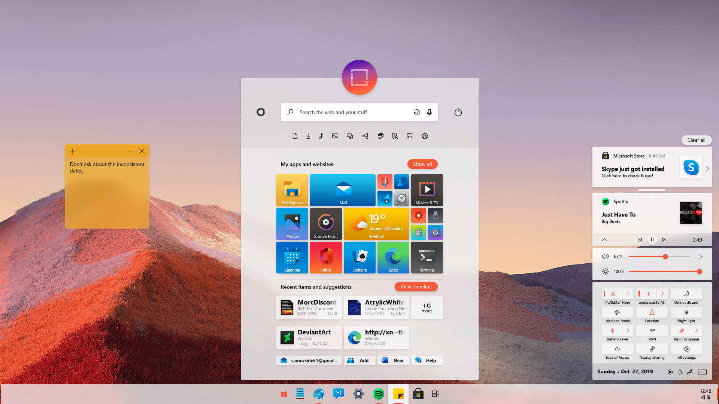Image resolution: width=719 pixels, height=404 pixels.
Task: Open Documents section in the start menu
Action: (x=295, y=136)
